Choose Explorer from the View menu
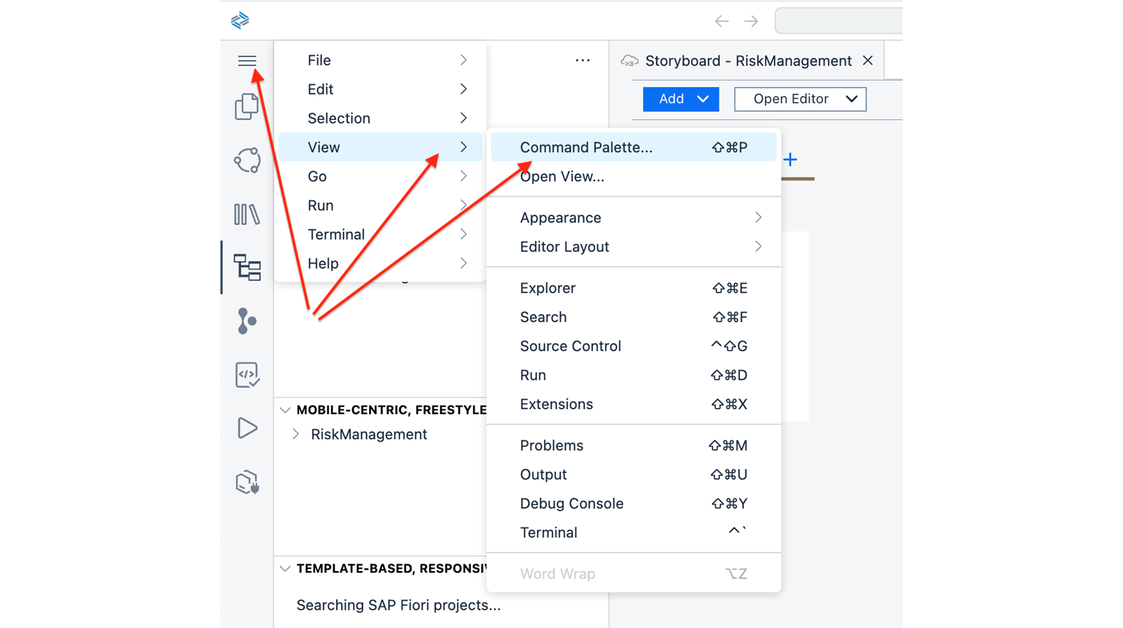 (634, 288)
